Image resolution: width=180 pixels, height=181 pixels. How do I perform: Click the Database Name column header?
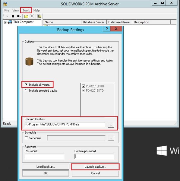[119, 22]
